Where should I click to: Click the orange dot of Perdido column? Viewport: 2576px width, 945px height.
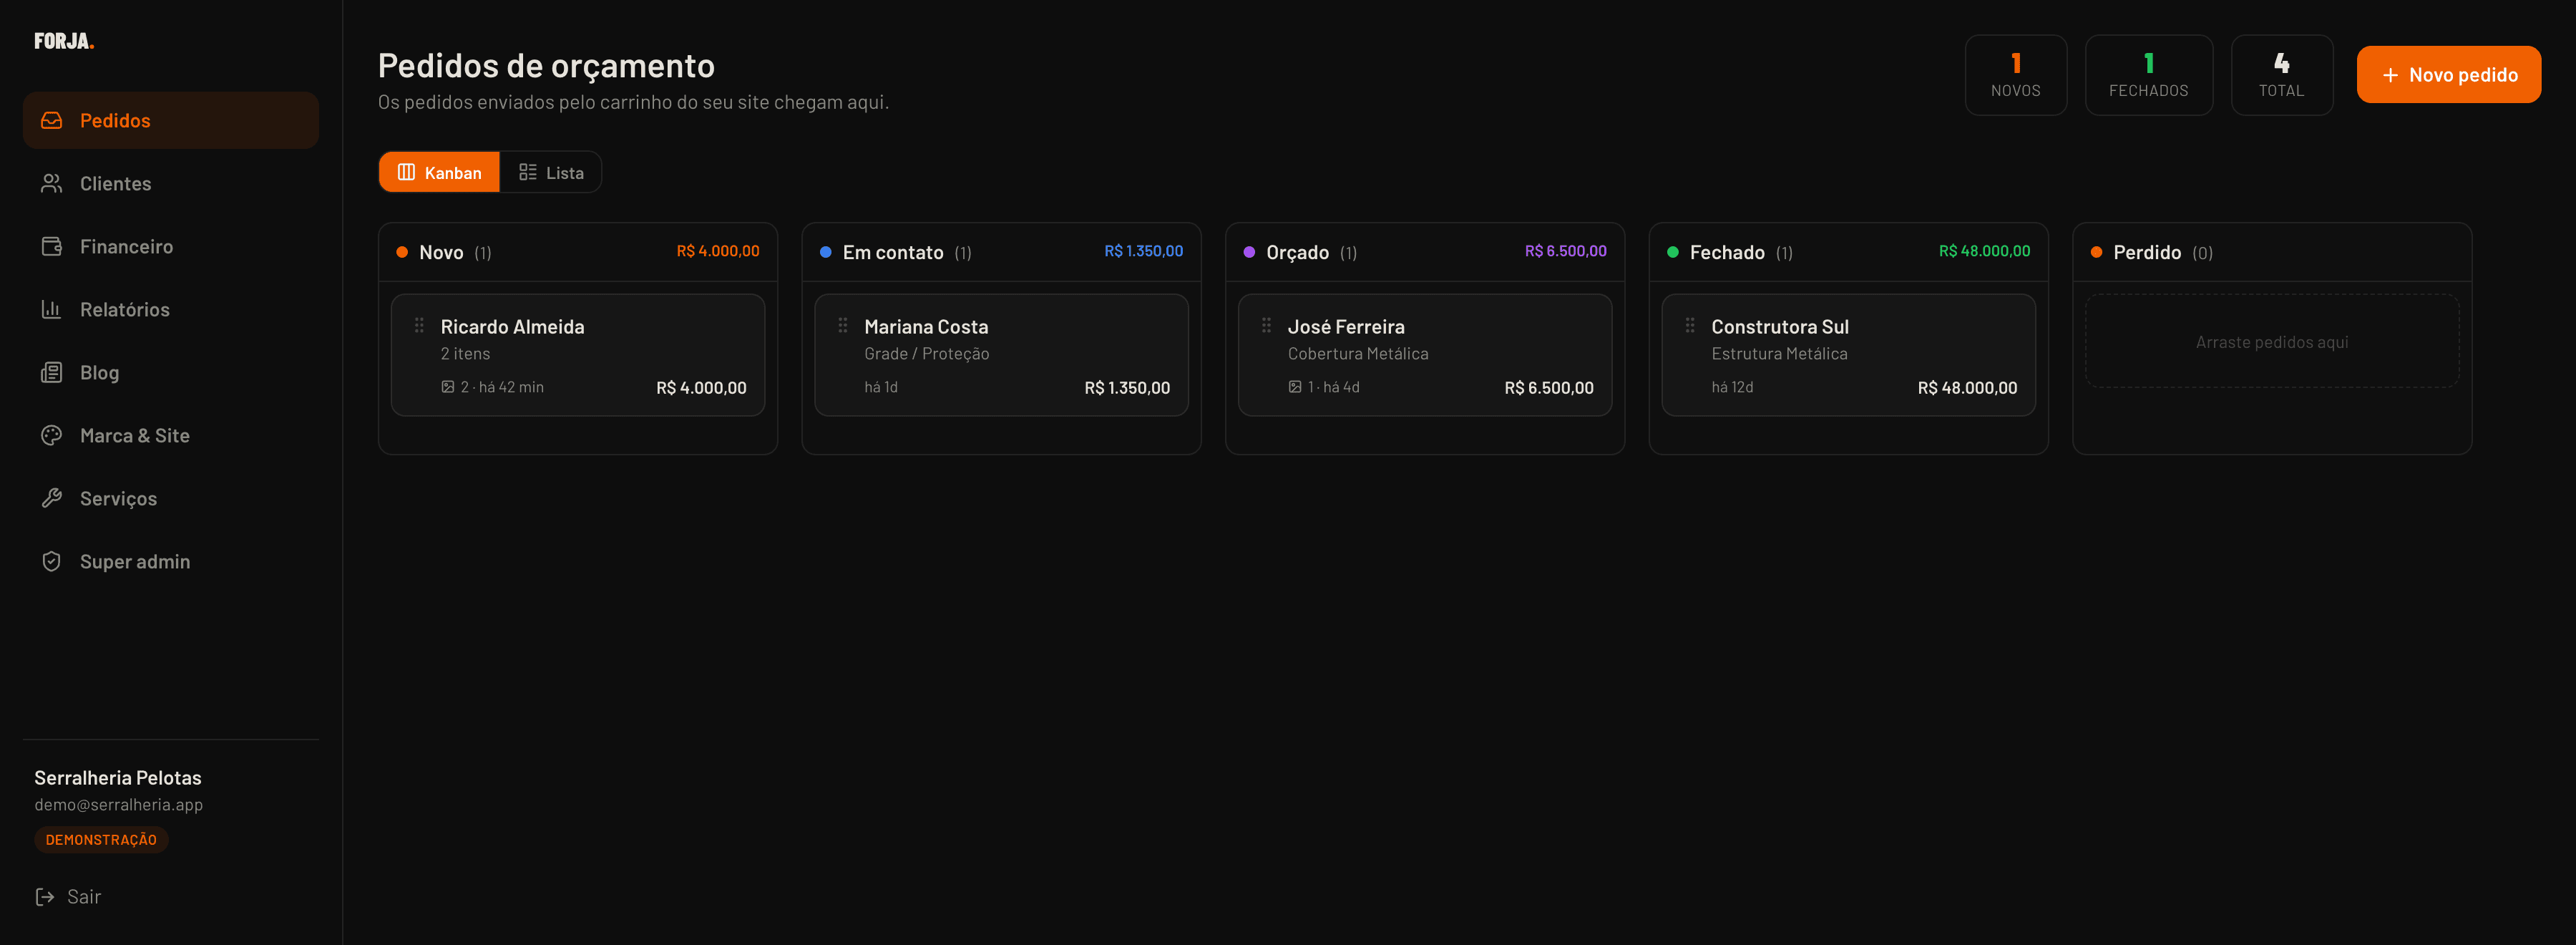click(x=2096, y=252)
